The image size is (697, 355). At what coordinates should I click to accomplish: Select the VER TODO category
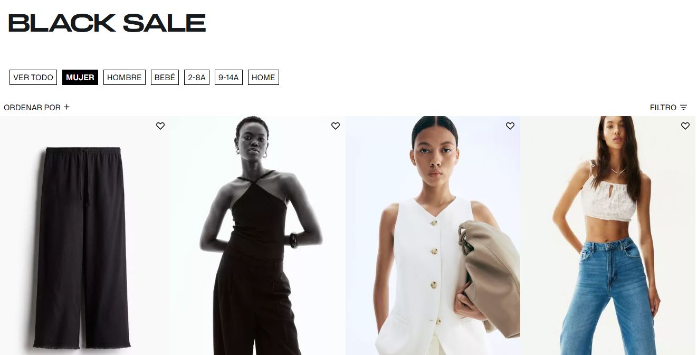click(33, 78)
